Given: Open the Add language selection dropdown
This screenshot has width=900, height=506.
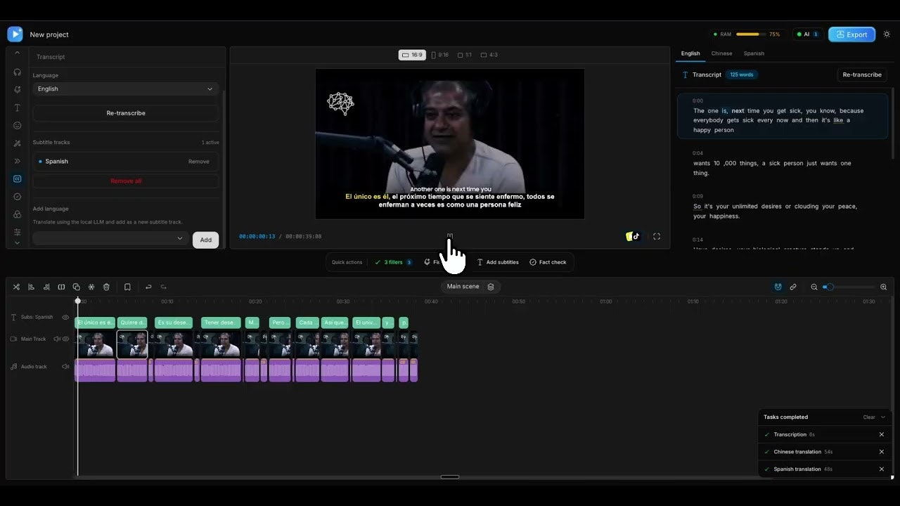Looking at the screenshot, I should [110, 239].
